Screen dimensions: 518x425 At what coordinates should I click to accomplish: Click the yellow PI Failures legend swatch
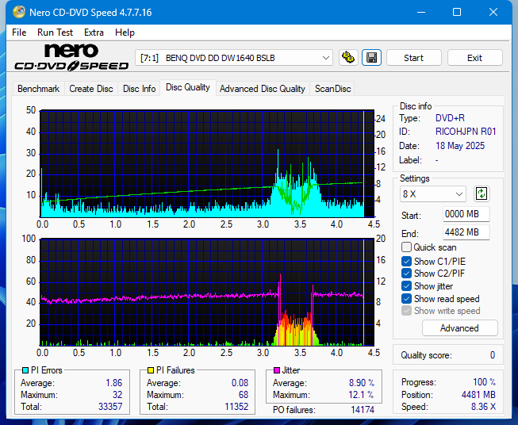[150, 370]
